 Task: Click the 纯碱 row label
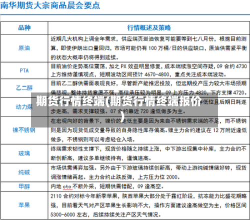point(24,172)
